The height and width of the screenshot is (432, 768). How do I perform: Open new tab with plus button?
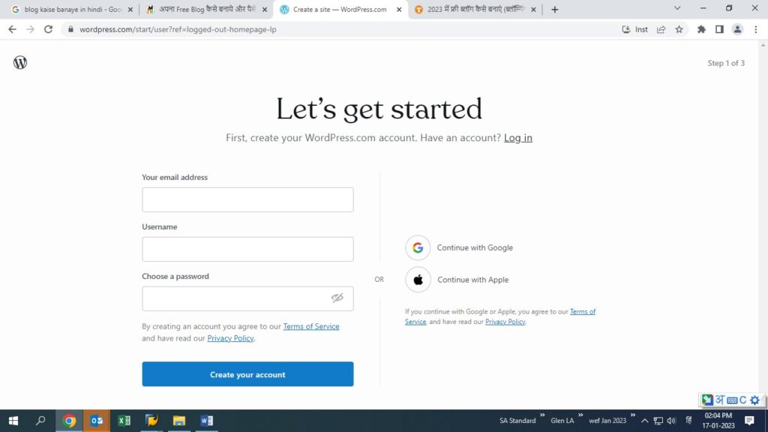555,10
